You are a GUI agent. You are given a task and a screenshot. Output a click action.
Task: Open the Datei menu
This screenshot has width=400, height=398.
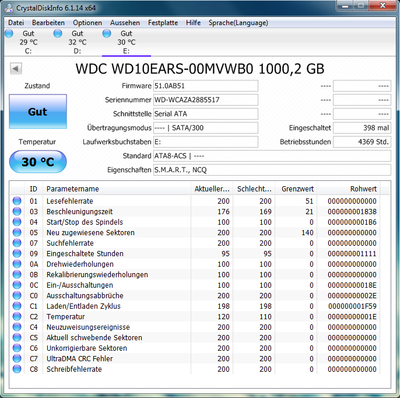click(x=16, y=23)
